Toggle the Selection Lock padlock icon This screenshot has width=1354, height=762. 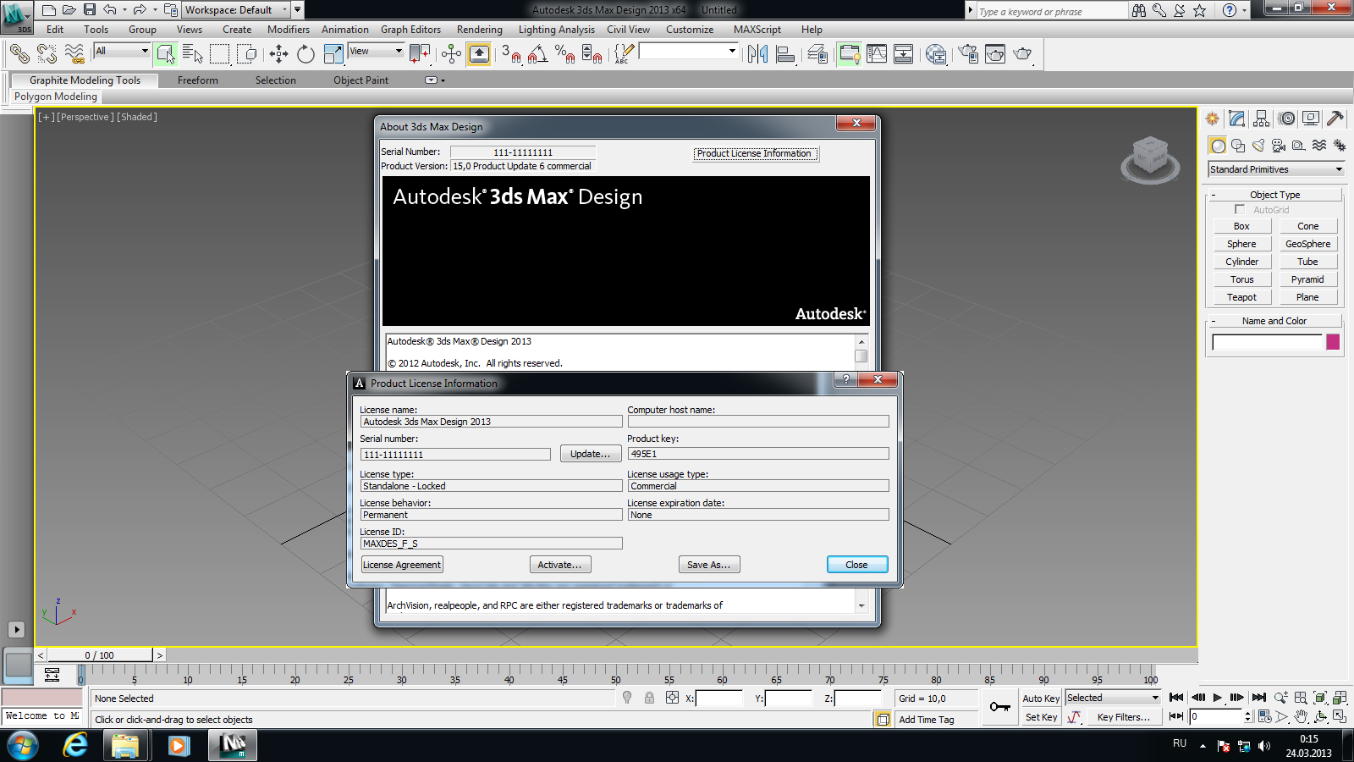(649, 698)
